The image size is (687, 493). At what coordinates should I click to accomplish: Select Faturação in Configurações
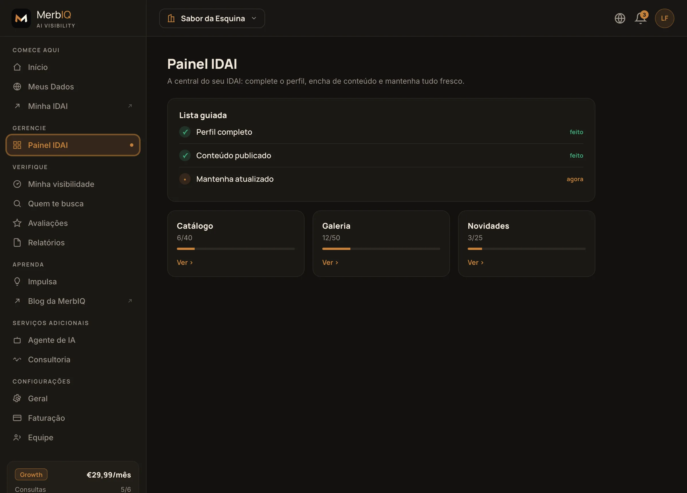pos(73,418)
